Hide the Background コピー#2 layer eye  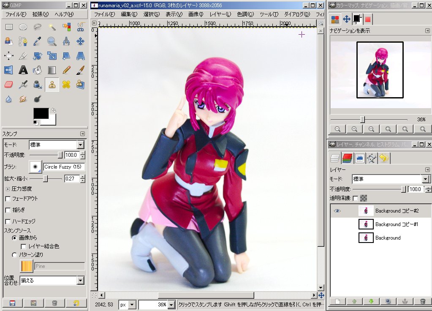point(337,211)
